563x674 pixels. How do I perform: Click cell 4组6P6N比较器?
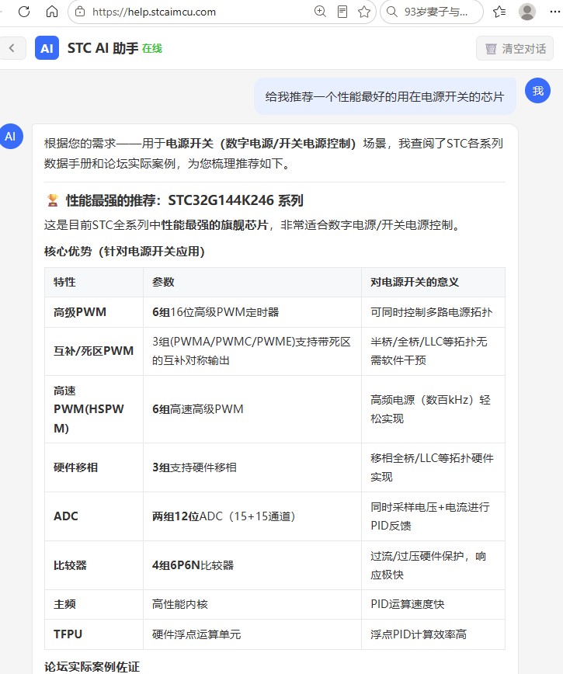click(x=252, y=565)
